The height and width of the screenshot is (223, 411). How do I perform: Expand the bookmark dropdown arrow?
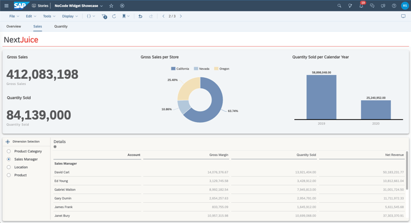[x=128, y=16]
